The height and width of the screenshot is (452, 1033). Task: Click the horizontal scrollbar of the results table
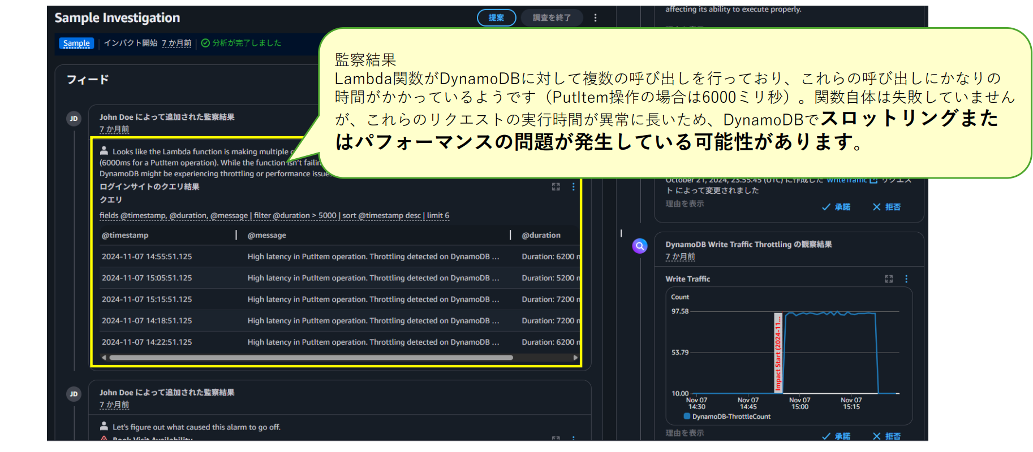pyautogui.click(x=311, y=358)
